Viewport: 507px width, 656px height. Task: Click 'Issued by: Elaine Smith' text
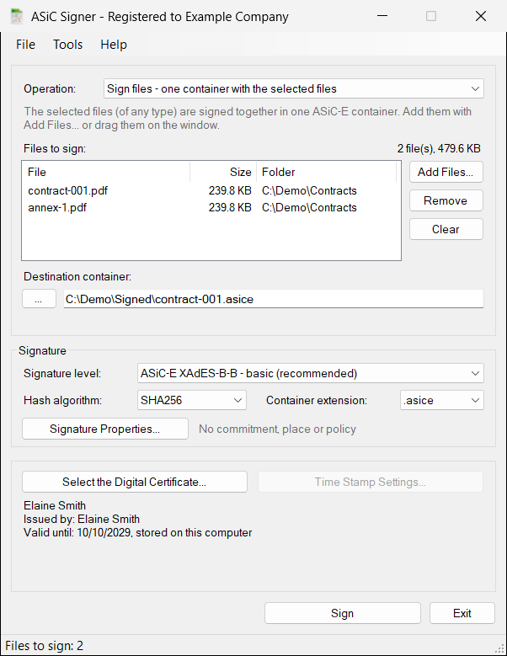(x=82, y=520)
